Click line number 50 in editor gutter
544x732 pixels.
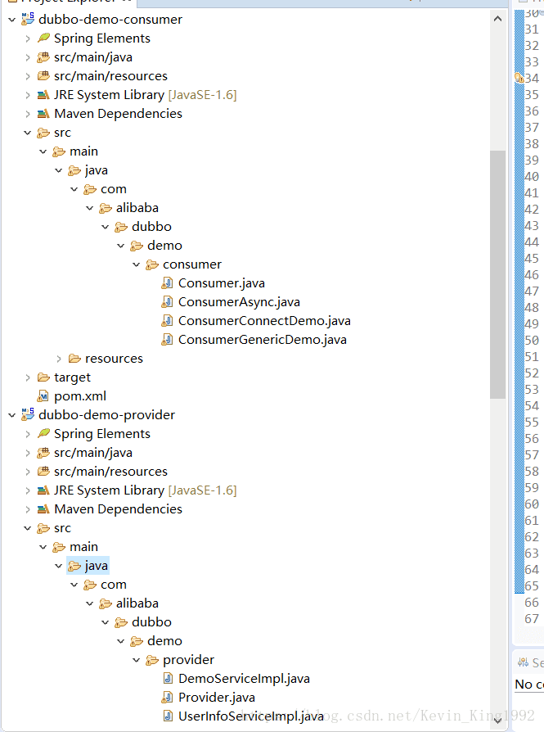(x=532, y=340)
